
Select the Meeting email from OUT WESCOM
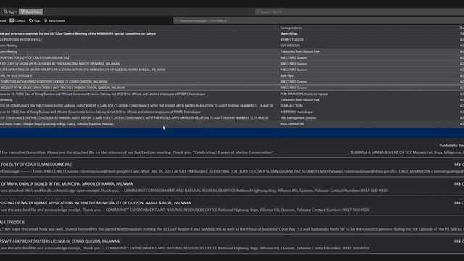click(x=232, y=46)
